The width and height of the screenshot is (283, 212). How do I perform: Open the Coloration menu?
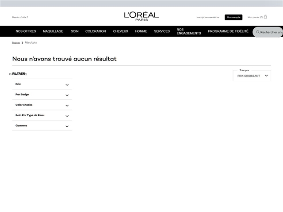96,31
